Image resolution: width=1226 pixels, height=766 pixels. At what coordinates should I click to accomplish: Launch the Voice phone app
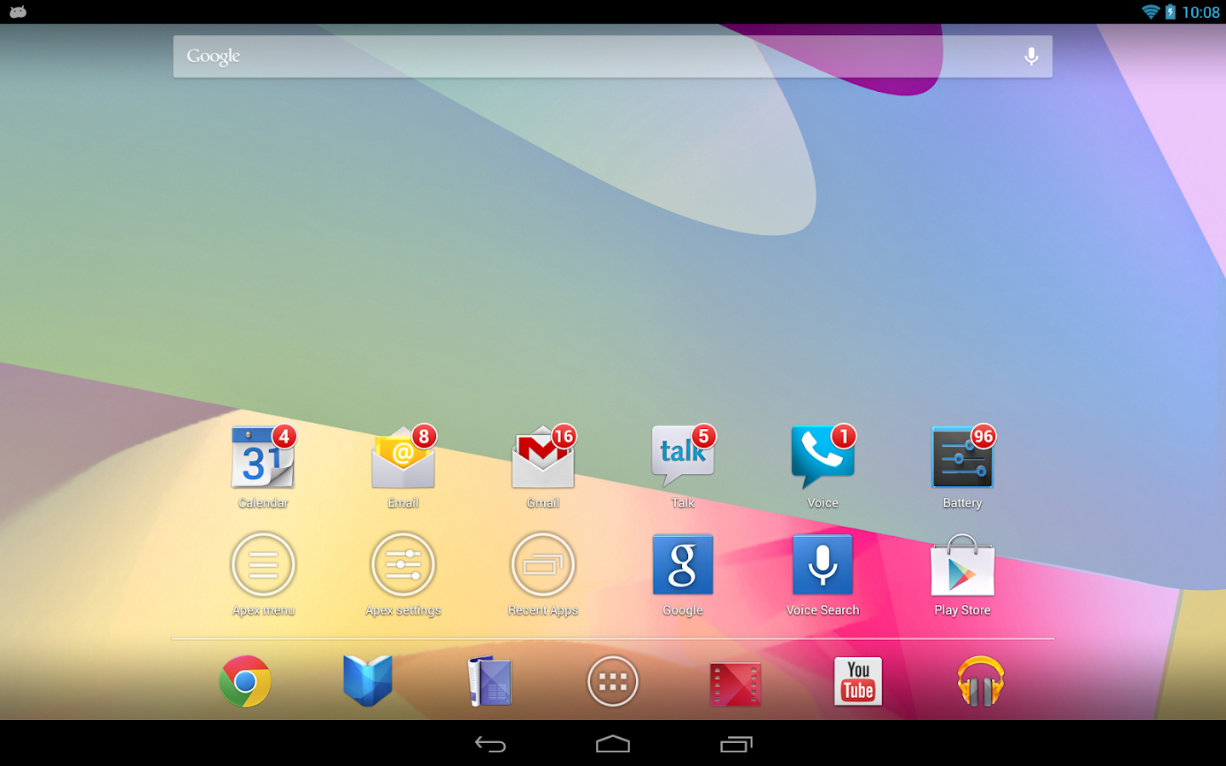[822, 458]
